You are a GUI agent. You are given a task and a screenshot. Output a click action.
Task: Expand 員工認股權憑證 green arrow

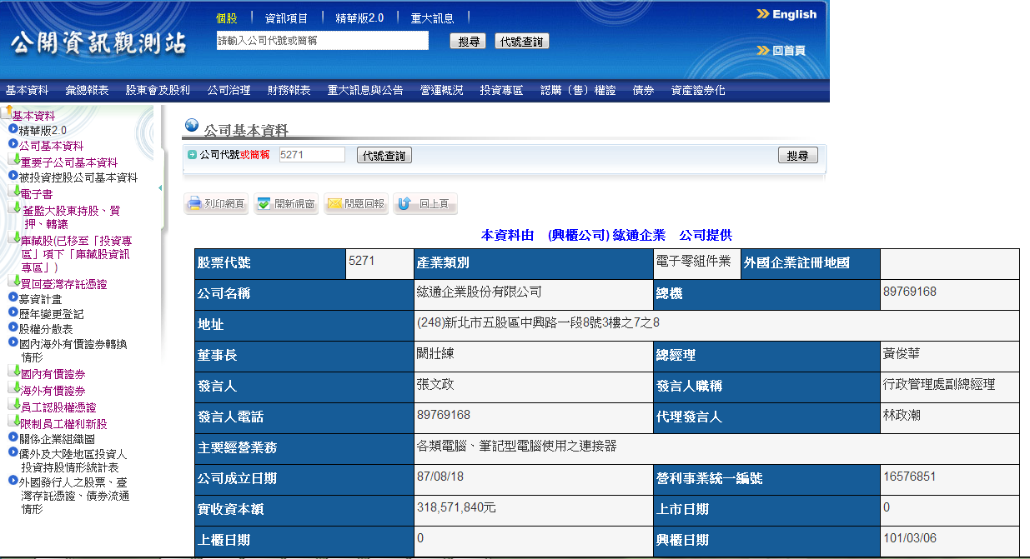pos(15,405)
